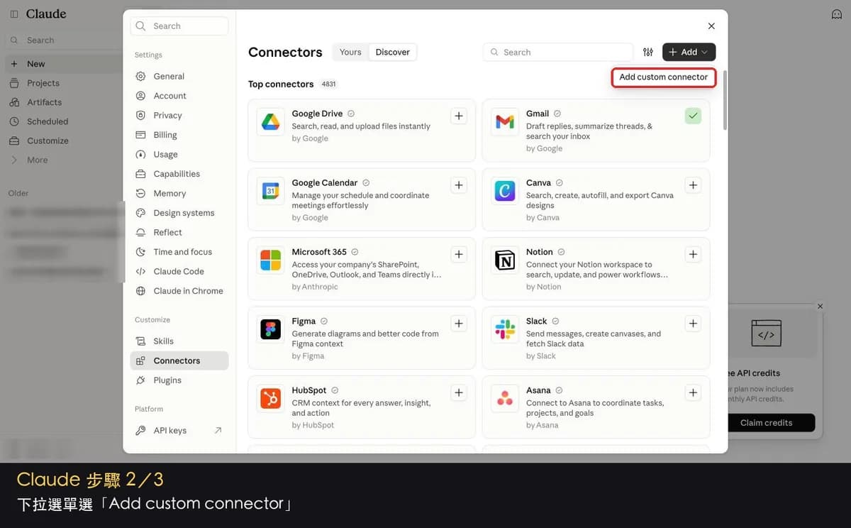Image resolution: width=851 pixels, height=528 pixels.
Task: Open the Account settings page
Action: pyautogui.click(x=179, y=96)
